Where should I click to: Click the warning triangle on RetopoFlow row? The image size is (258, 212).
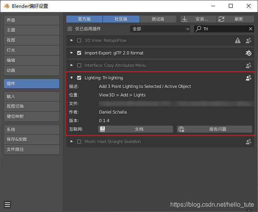point(238,40)
